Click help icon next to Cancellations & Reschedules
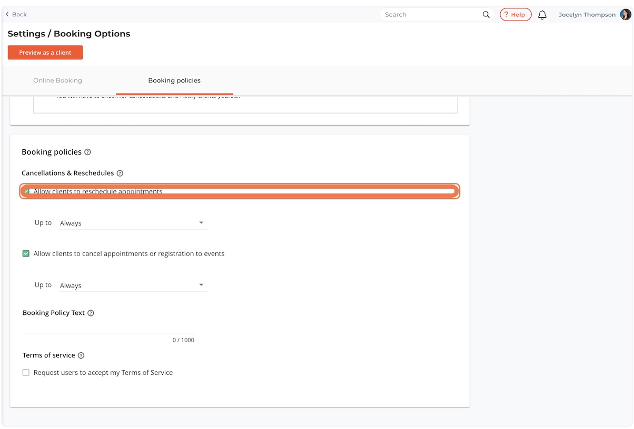This screenshot has height=429, width=634. (120, 173)
